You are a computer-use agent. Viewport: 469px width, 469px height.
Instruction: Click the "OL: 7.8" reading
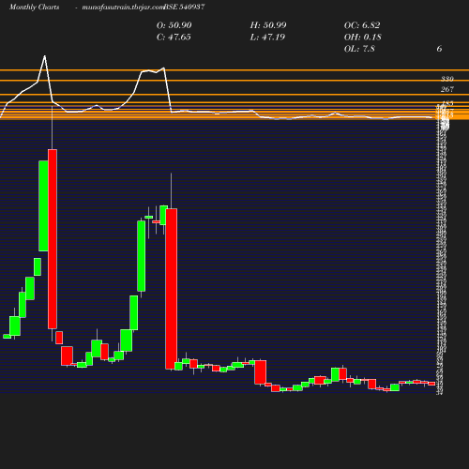[x=359, y=49]
